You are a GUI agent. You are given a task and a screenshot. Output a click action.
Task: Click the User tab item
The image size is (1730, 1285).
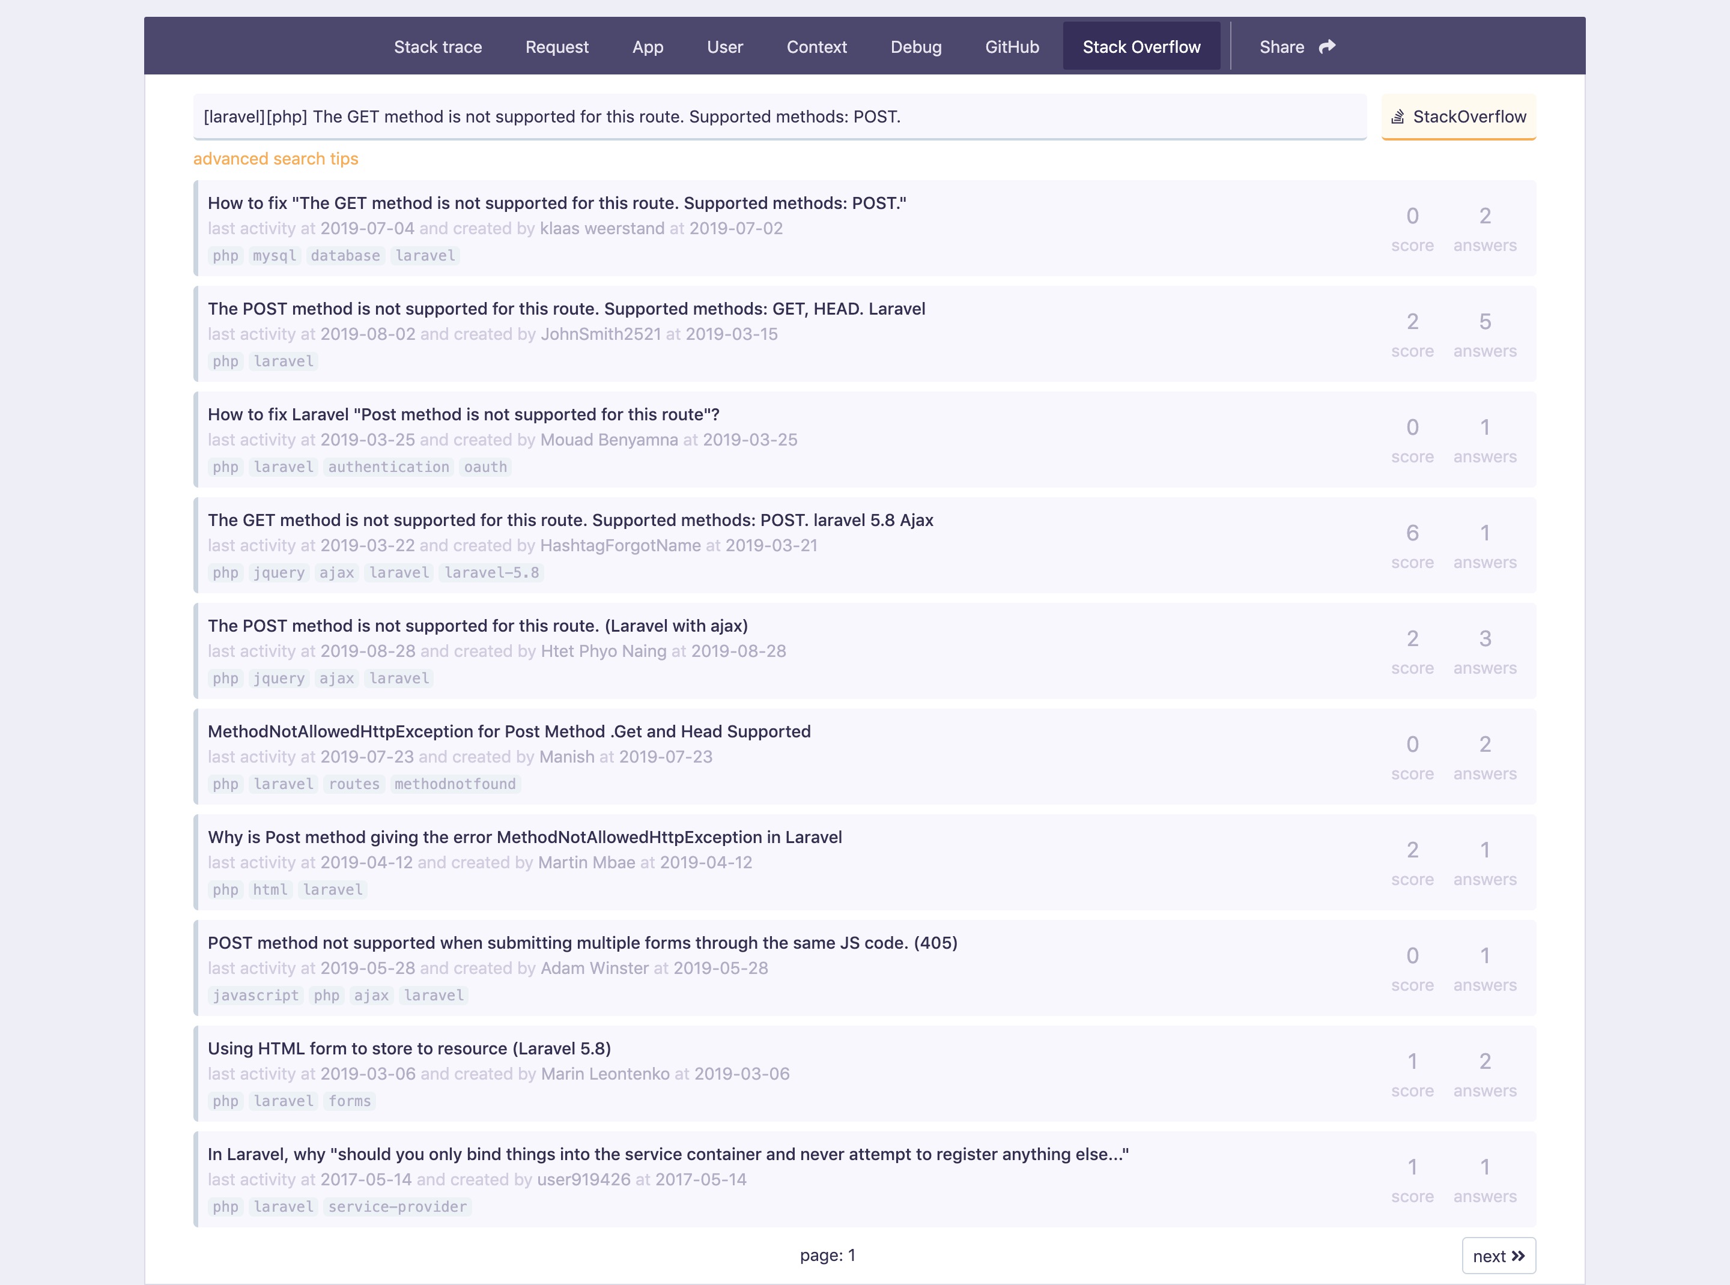coord(725,44)
